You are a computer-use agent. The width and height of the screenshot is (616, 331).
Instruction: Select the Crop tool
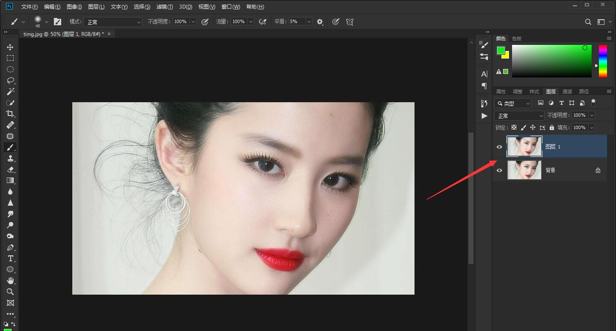click(x=11, y=114)
